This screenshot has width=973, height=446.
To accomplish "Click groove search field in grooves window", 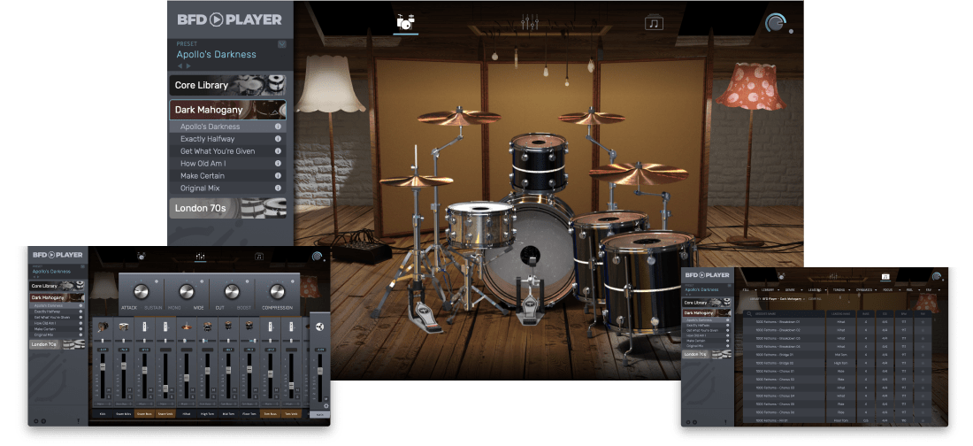I will pos(784,313).
